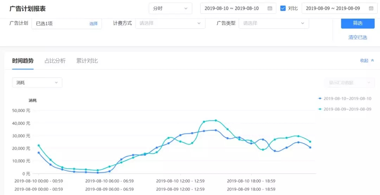The width and height of the screenshot is (380, 195).
Task: Toggle legend series 2019-08-10~2019-08-10
Action: 344,99
